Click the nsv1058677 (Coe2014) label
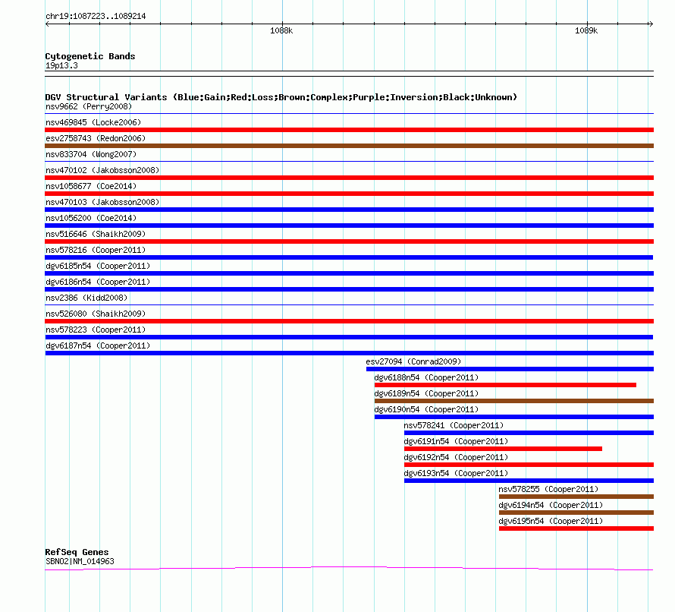 point(91,186)
